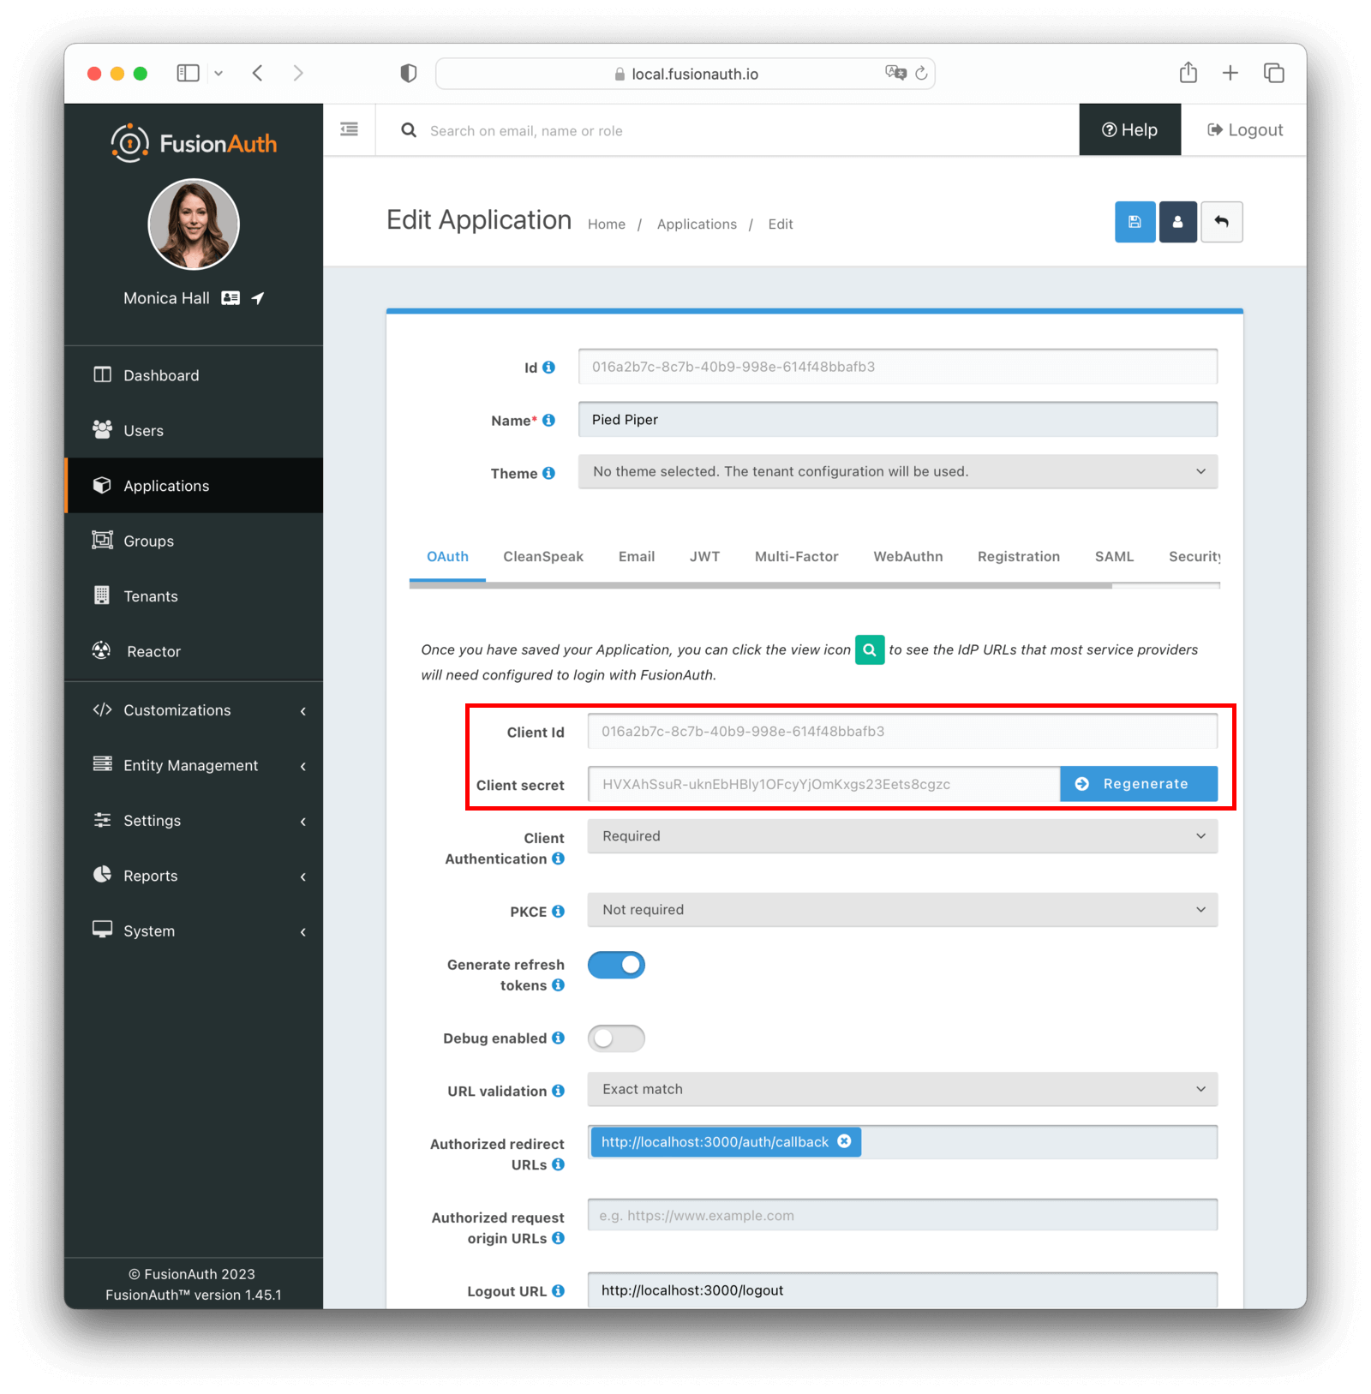This screenshot has width=1371, height=1394.
Task: Click the Home breadcrumb link
Action: pyautogui.click(x=607, y=224)
